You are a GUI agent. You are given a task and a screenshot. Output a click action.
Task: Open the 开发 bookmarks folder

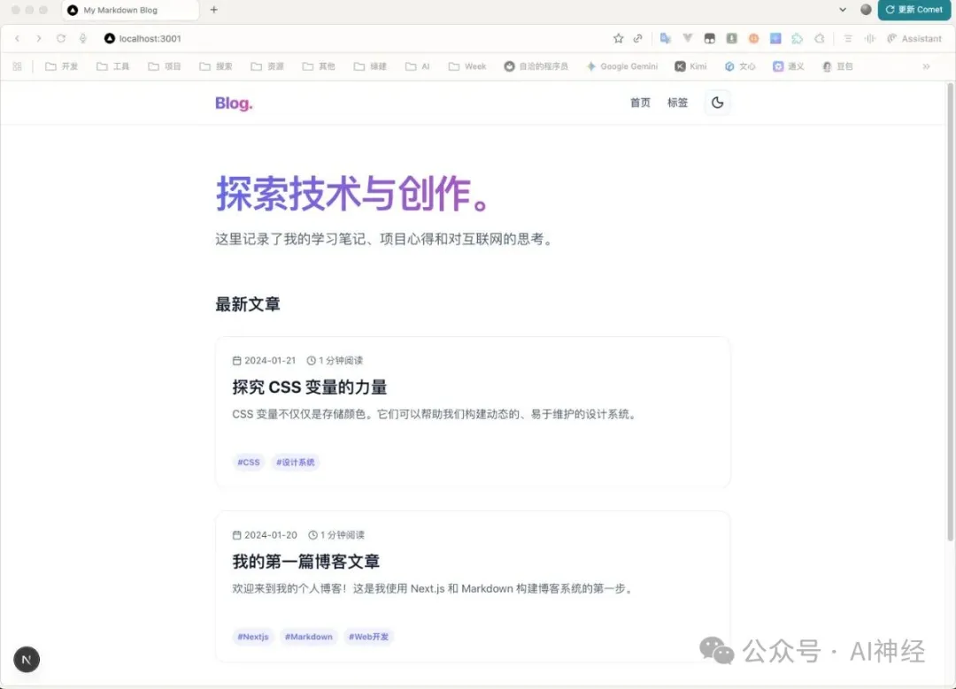[x=61, y=65]
